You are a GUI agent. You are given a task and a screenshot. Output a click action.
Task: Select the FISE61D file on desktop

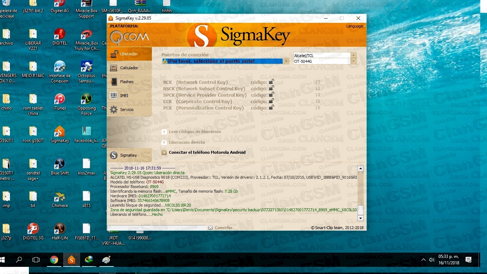pos(87,232)
